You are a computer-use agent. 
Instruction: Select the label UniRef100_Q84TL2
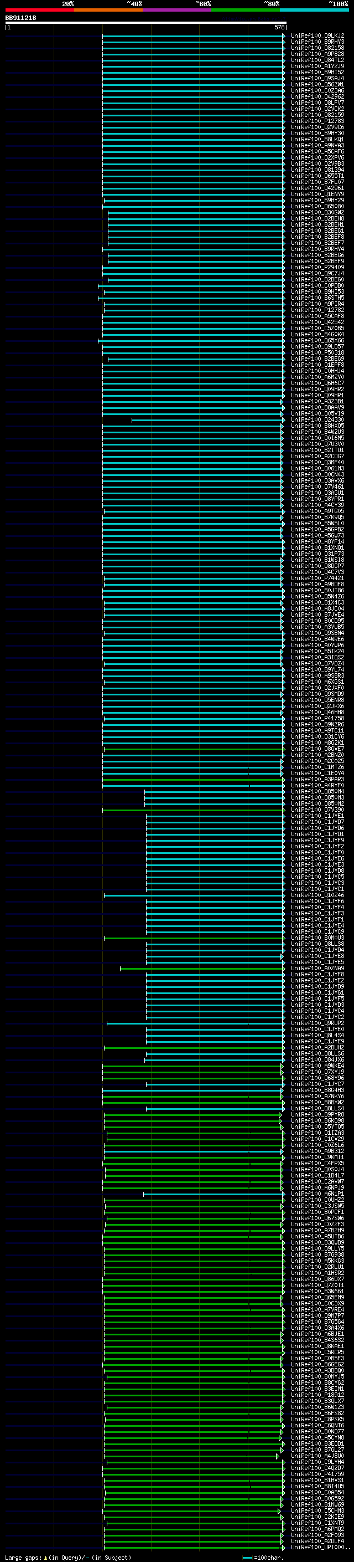(317, 60)
